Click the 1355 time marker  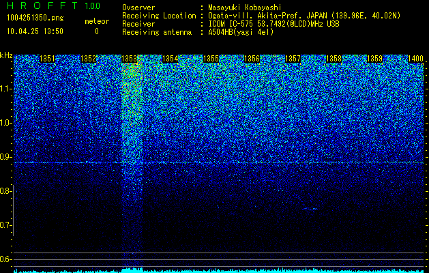tap(211, 59)
